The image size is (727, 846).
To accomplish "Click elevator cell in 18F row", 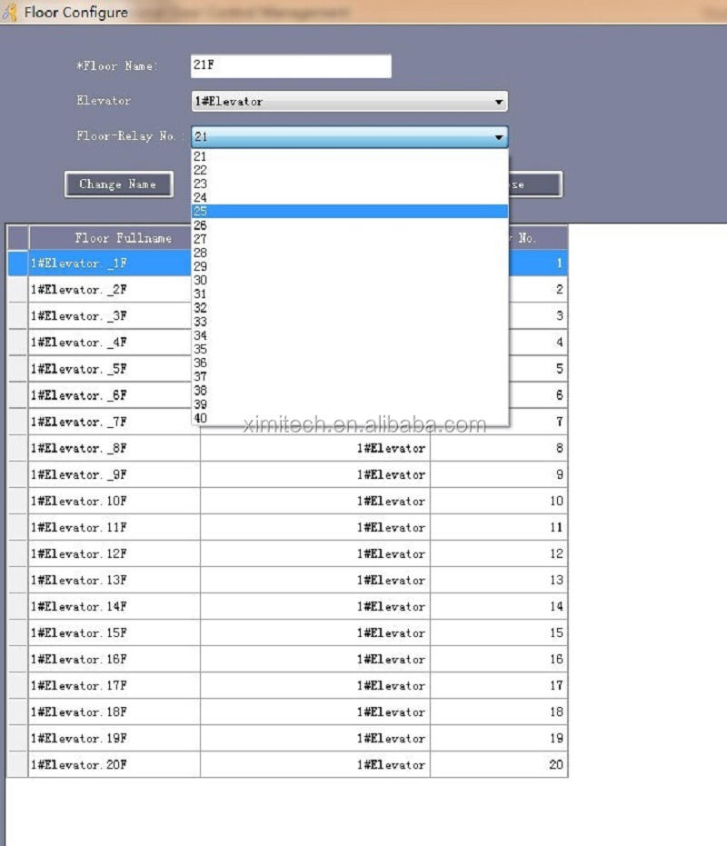I will 315,712.
